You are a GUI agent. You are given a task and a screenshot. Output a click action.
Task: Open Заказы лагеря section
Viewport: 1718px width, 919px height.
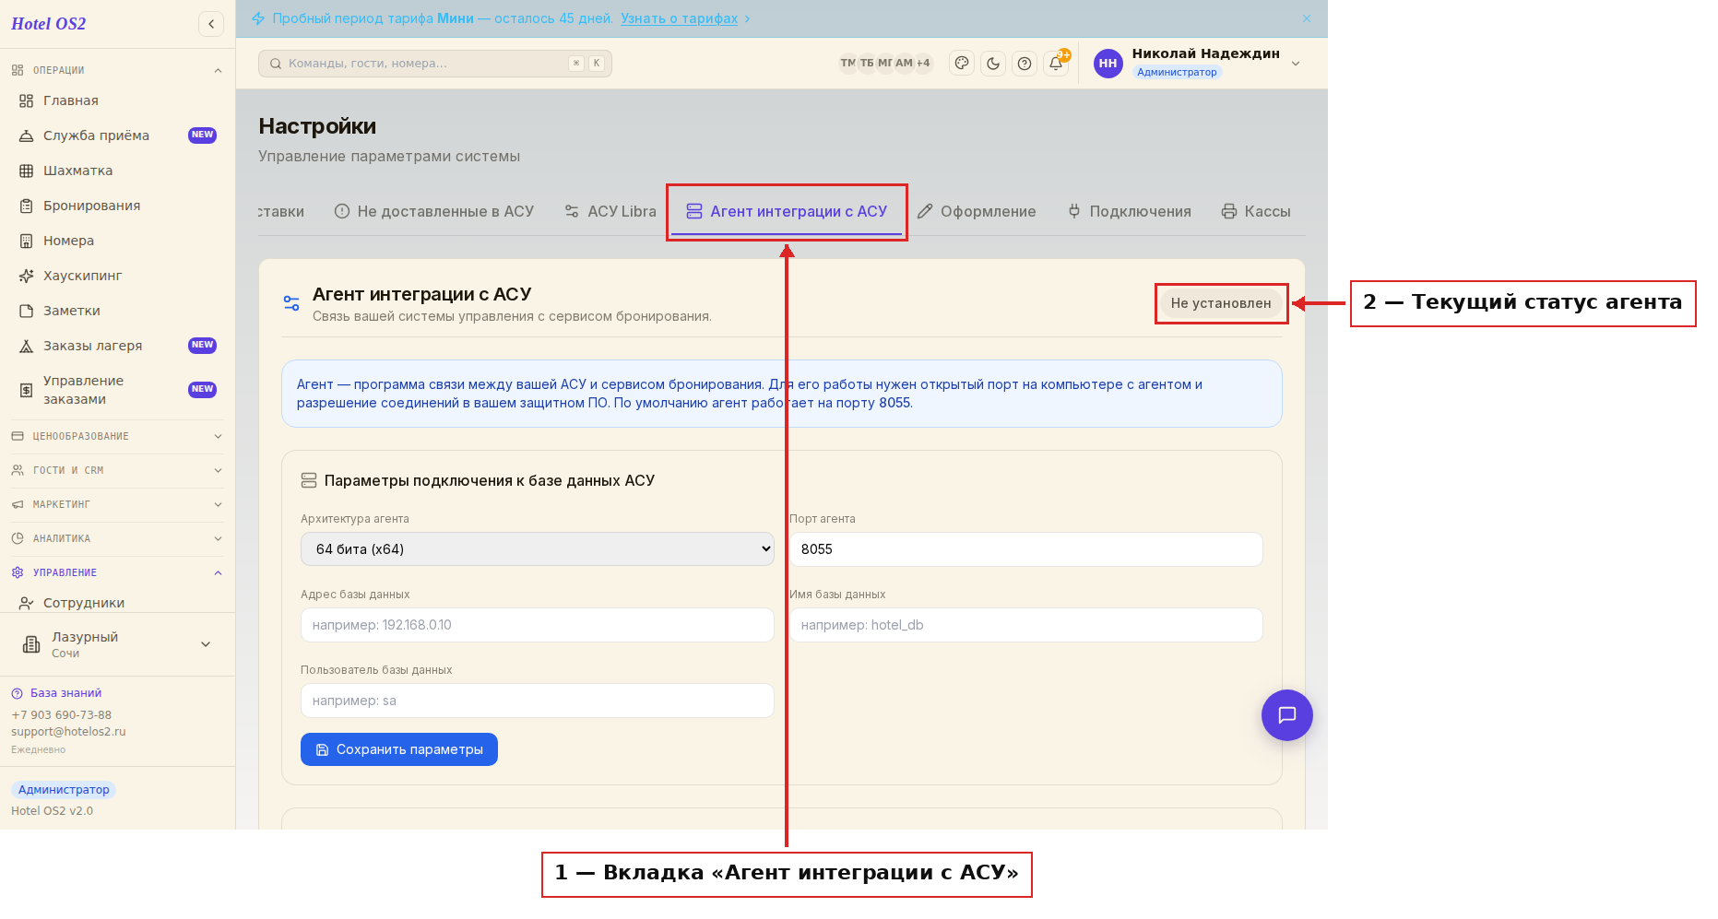point(117,346)
